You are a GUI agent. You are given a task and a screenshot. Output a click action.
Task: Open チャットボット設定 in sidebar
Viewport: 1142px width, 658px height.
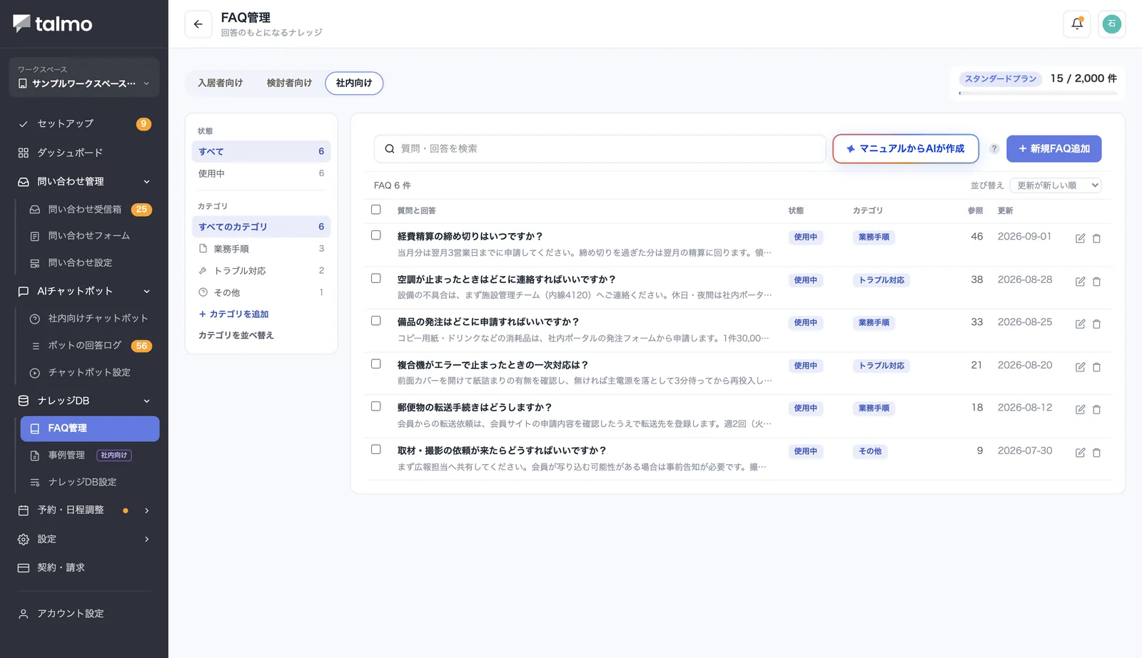click(x=89, y=372)
